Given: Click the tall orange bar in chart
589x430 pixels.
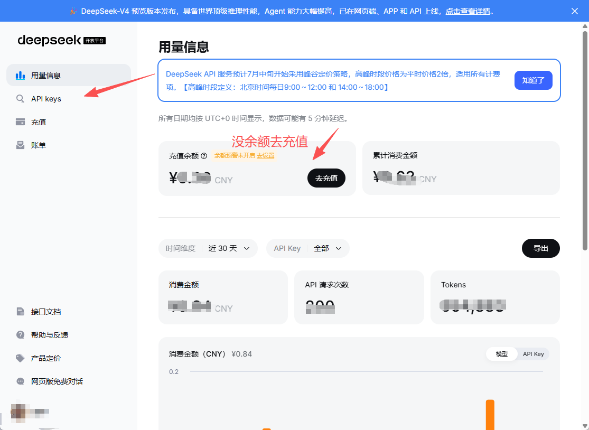Looking at the screenshot, I should tap(490, 415).
